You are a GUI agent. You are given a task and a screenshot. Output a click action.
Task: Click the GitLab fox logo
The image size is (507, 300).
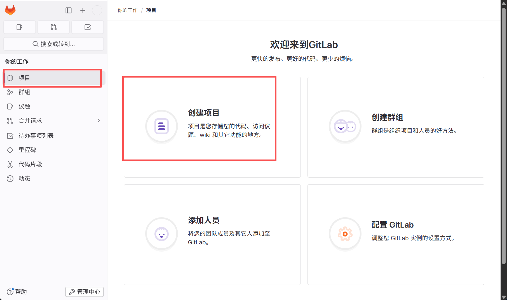click(10, 10)
